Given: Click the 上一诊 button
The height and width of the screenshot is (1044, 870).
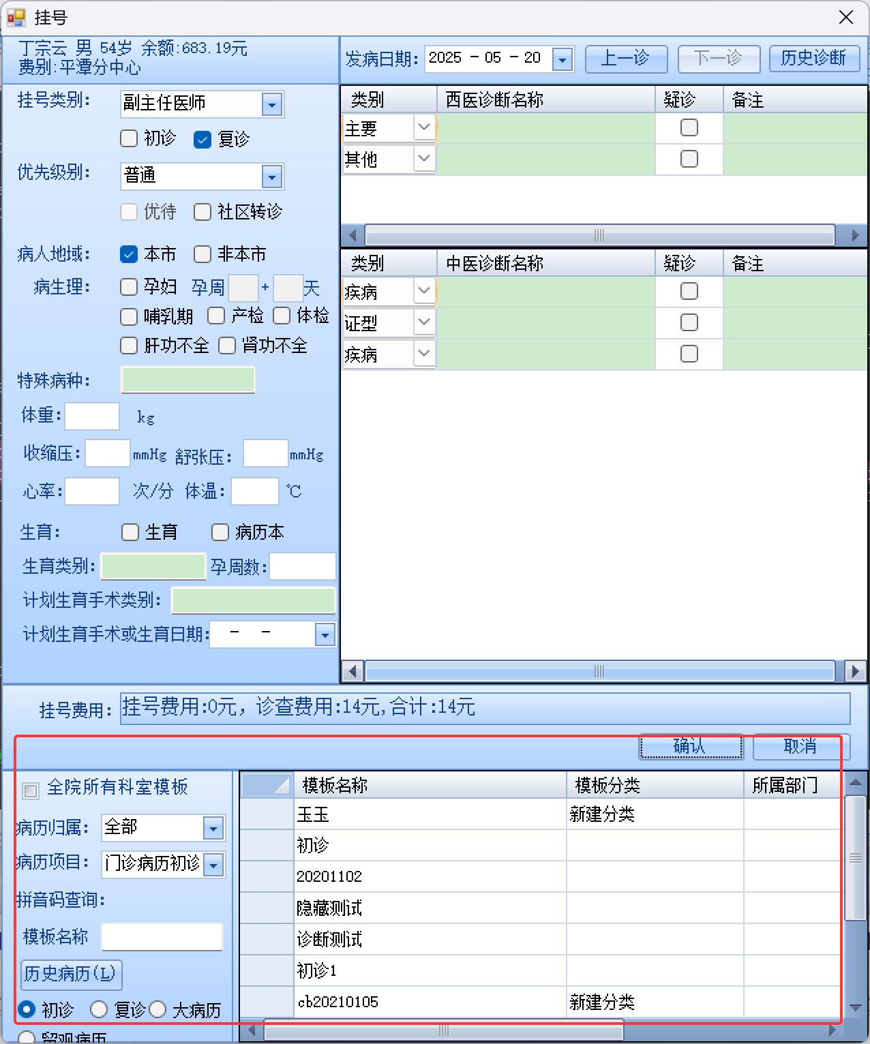Looking at the screenshot, I should (626, 59).
